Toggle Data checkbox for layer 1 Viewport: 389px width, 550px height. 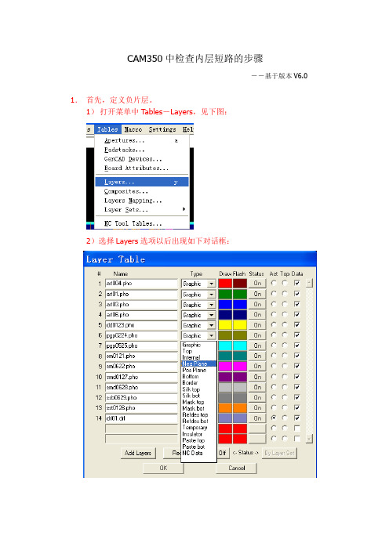pyautogui.click(x=297, y=283)
